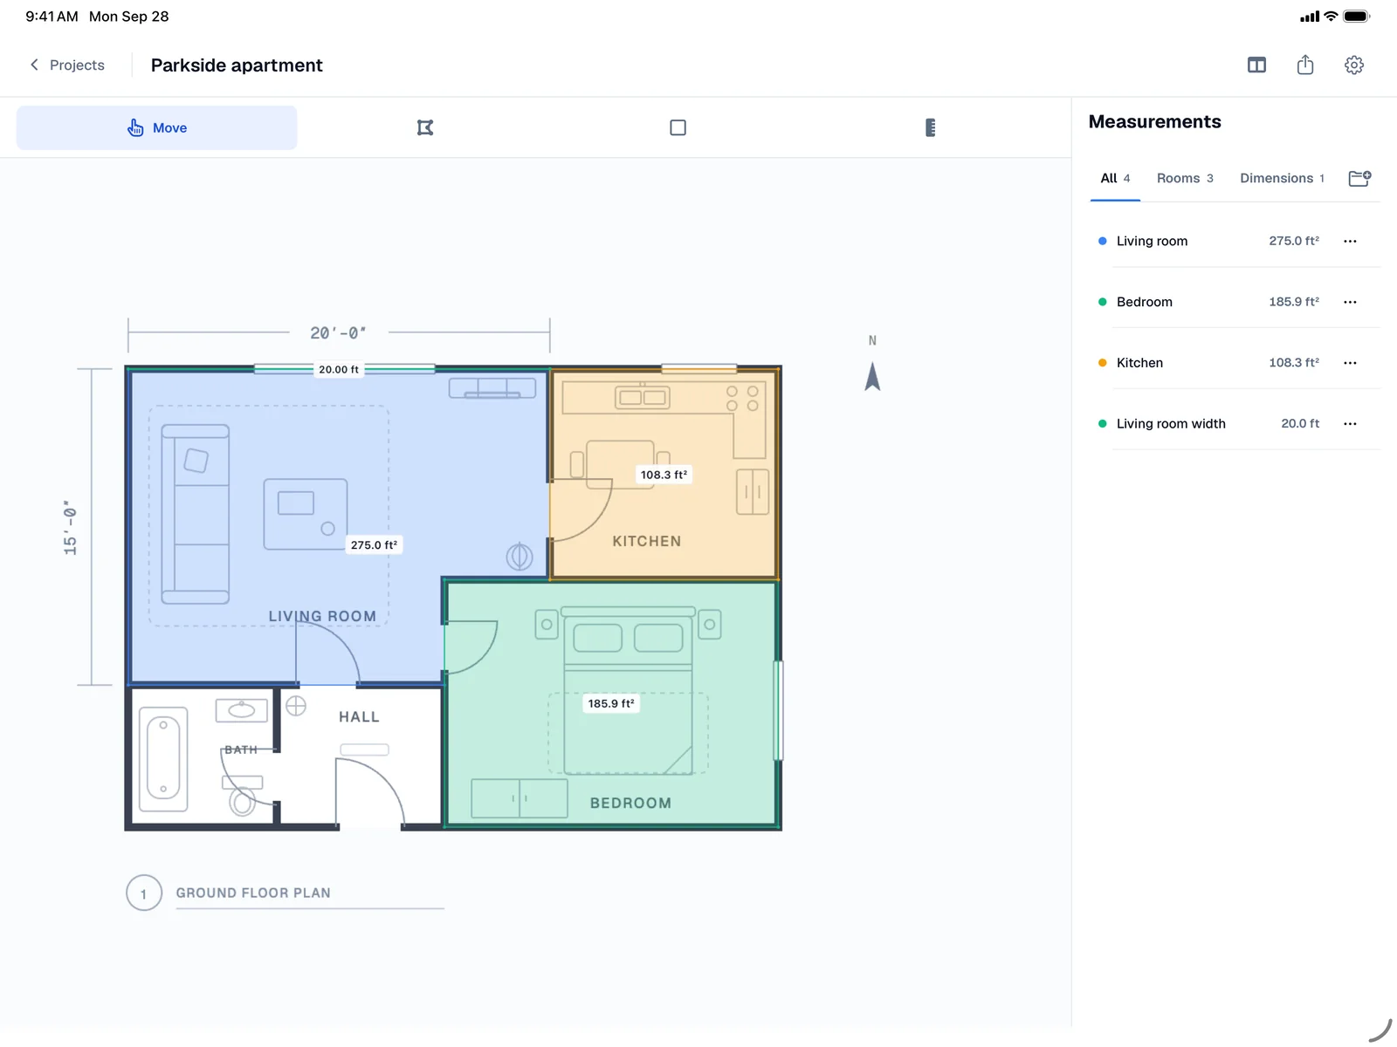Click the 20.0 ft value in sidebar
1397x1047 pixels.
pos(1300,424)
